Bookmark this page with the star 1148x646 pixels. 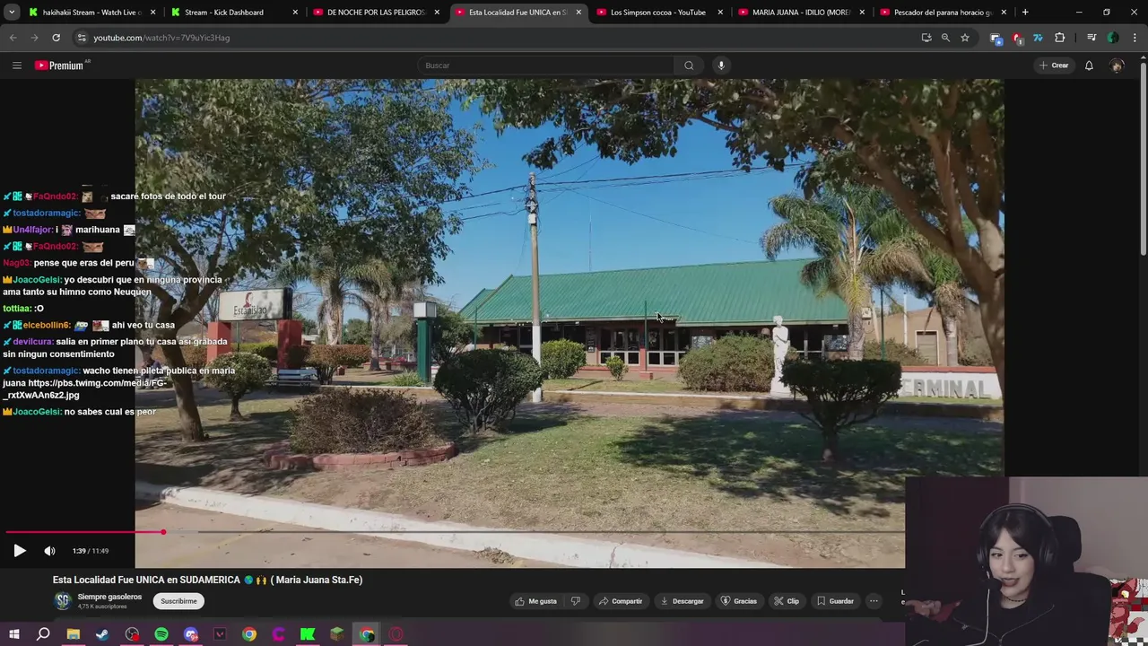(x=965, y=38)
